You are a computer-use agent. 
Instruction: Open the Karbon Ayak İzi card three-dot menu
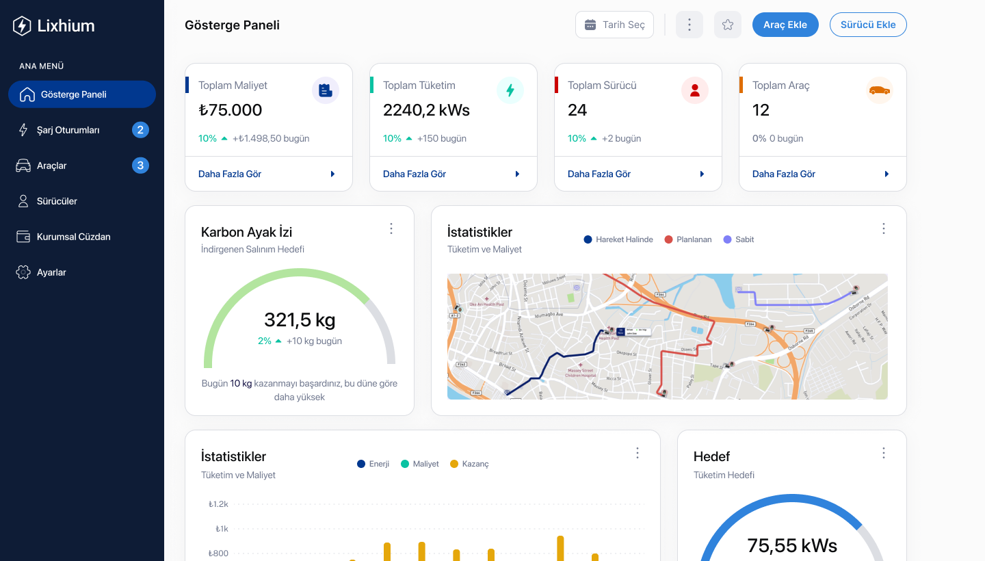[x=391, y=229]
